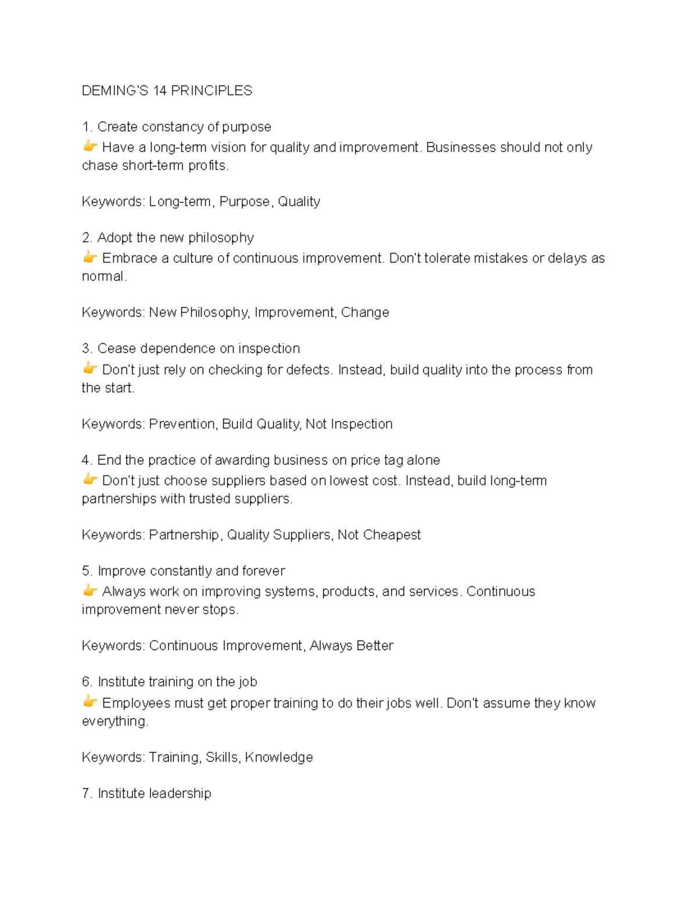Click the keywords line mentioning 'Prevention'
Image resolution: width=697 pixels, height=903 pixels.
tap(237, 424)
